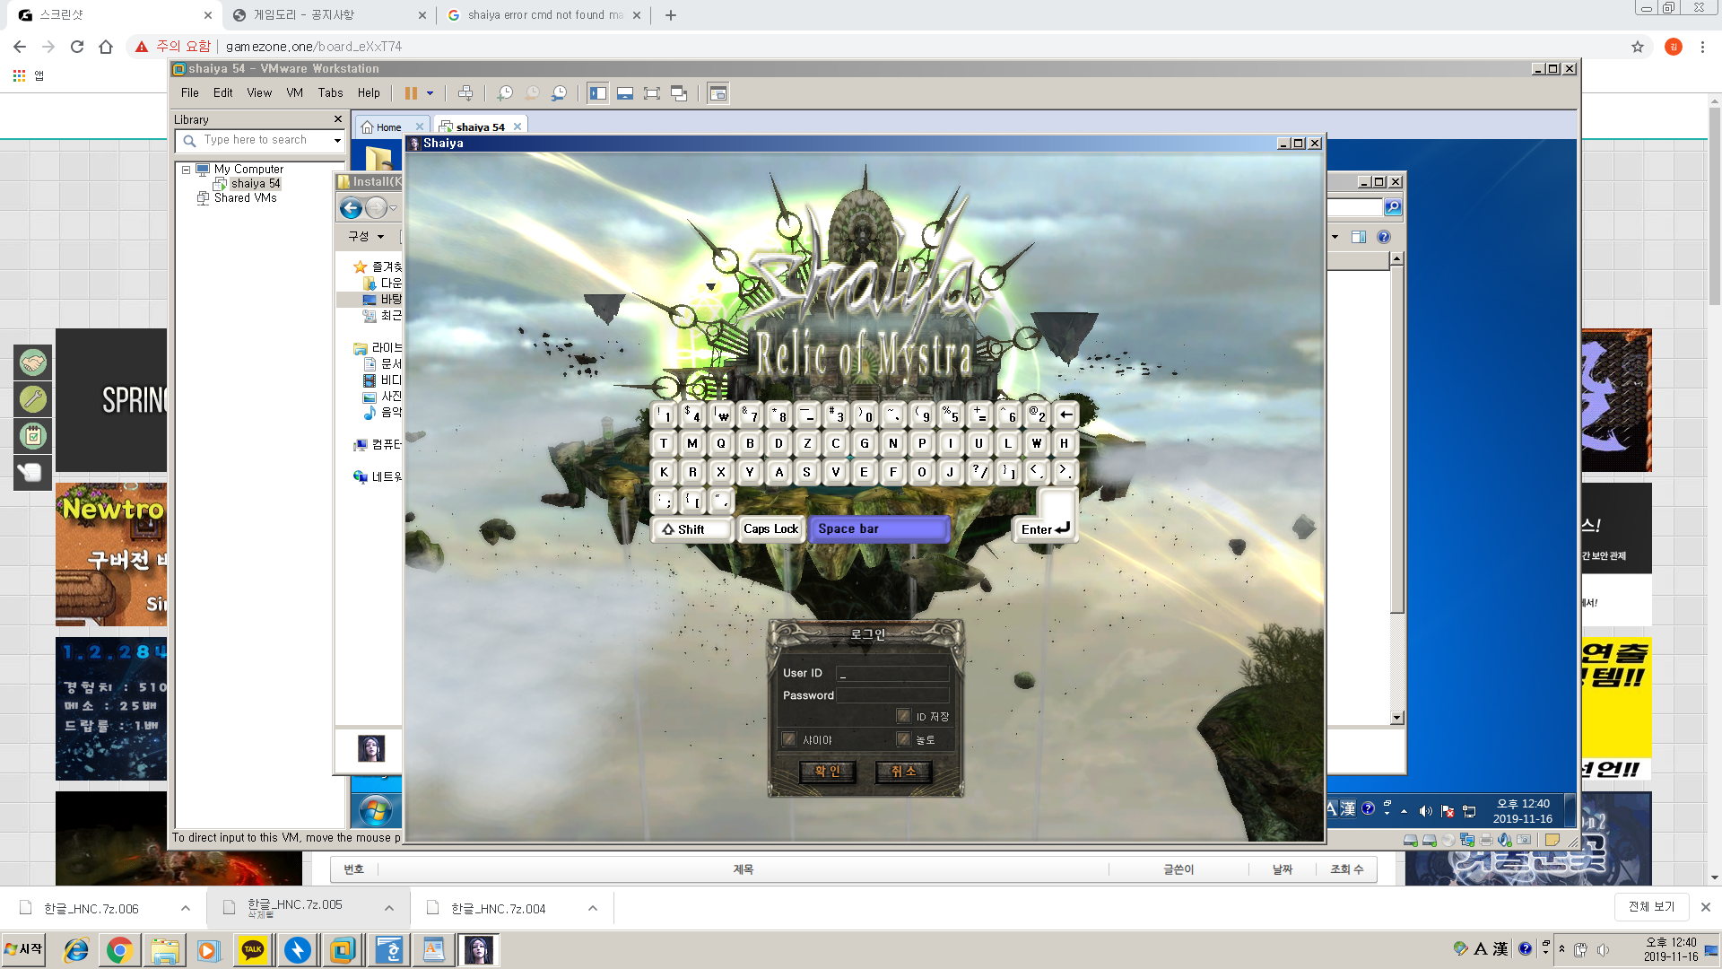Click the enter full screen mode icon

(x=652, y=93)
